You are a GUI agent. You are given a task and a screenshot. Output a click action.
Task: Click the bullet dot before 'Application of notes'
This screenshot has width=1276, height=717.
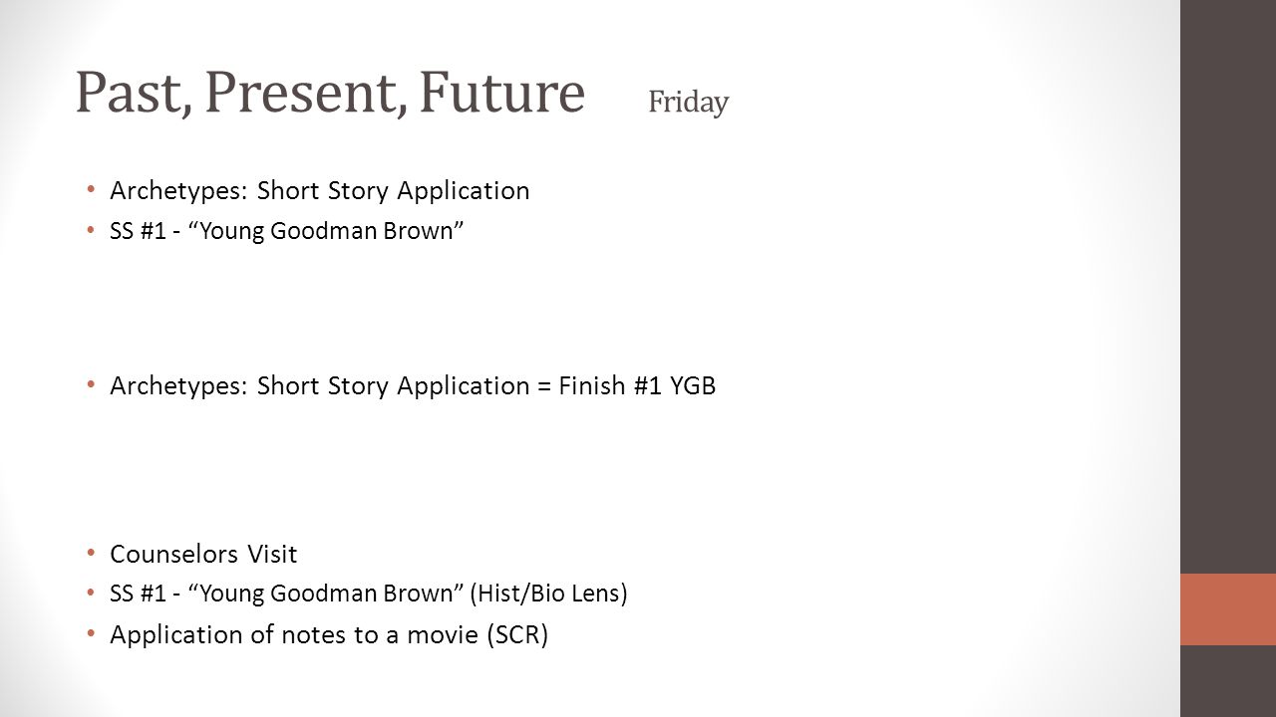(x=91, y=633)
